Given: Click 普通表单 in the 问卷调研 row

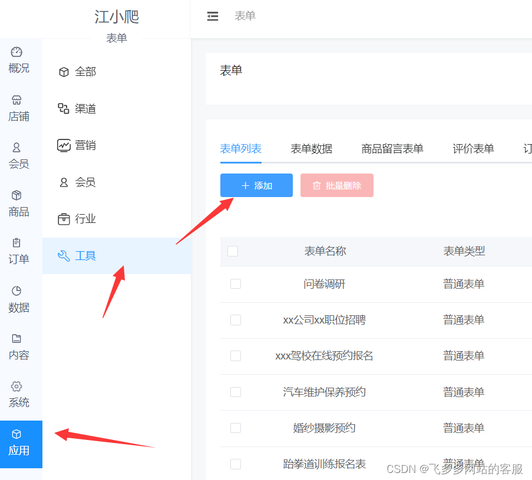Looking at the screenshot, I should [x=464, y=284].
